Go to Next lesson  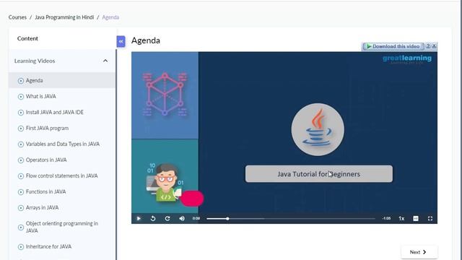(x=419, y=252)
